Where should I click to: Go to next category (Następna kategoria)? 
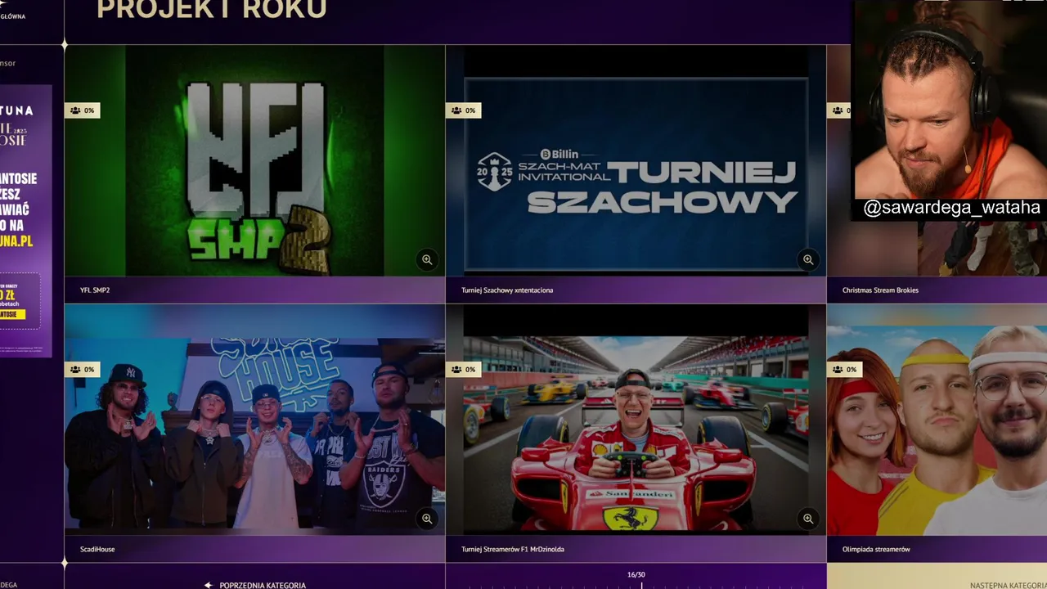[x=1008, y=585]
